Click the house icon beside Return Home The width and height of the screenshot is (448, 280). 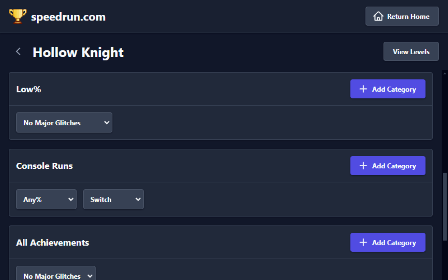[x=378, y=16]
